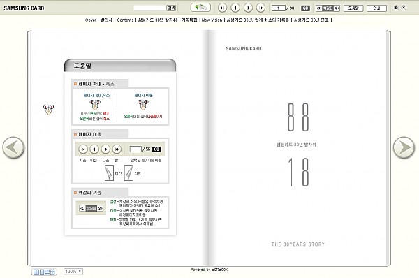Jump to the last page using the toolbar
Screen dimensions: 419x278
[260, 8]
